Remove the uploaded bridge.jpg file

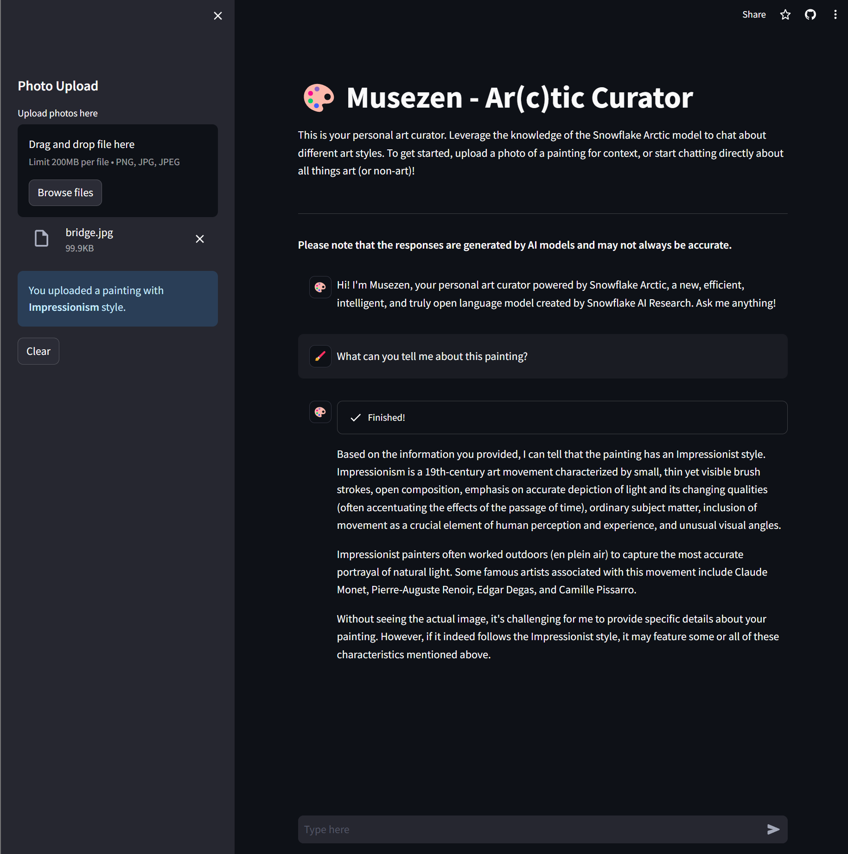[200, 239]
